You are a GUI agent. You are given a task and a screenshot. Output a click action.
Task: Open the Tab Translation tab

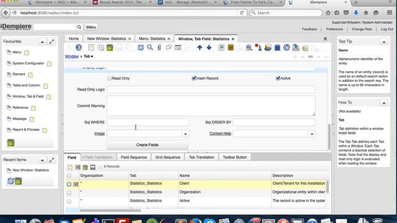point(202,157)
